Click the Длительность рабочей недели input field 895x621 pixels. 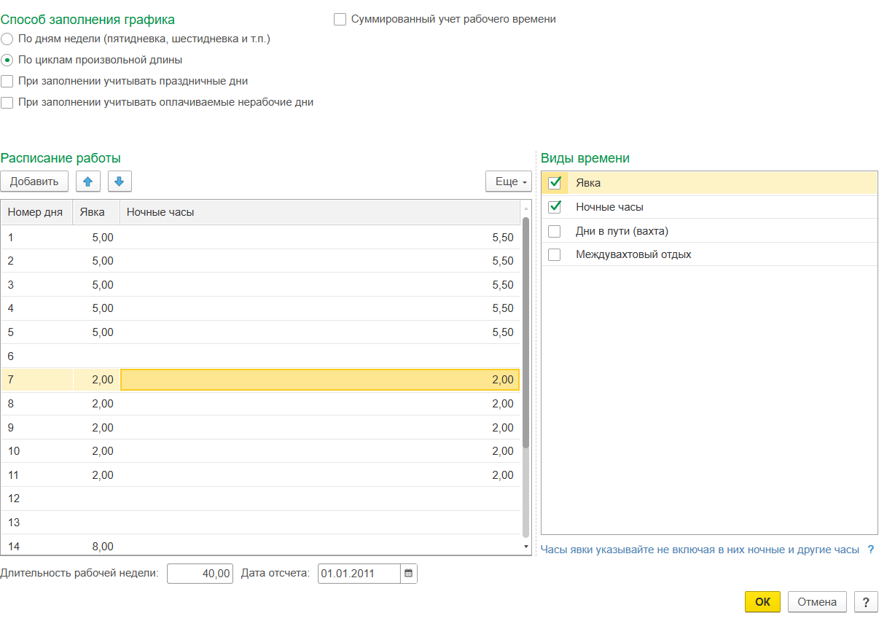pyautogui.click(x=200, y=574)
